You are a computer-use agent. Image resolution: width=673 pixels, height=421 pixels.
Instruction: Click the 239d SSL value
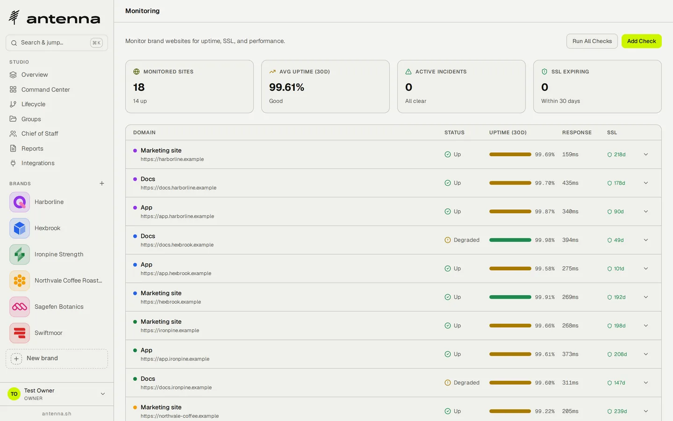point(621,411)
